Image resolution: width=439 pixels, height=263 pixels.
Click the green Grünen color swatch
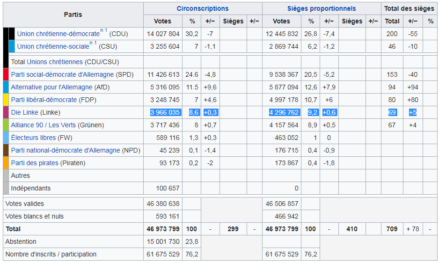pyautogui.click(x=6, y=125)
